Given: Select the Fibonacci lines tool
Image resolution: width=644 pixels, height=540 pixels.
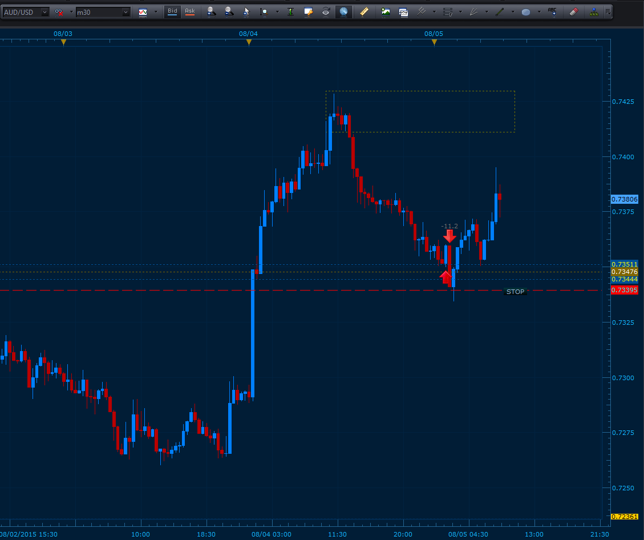Looking at the screenshot, I should [448, 11].
